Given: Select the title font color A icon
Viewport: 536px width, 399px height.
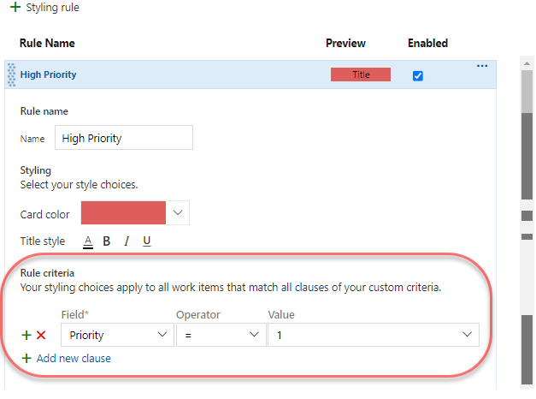Looking at the screenshot, I should point(88,241).
